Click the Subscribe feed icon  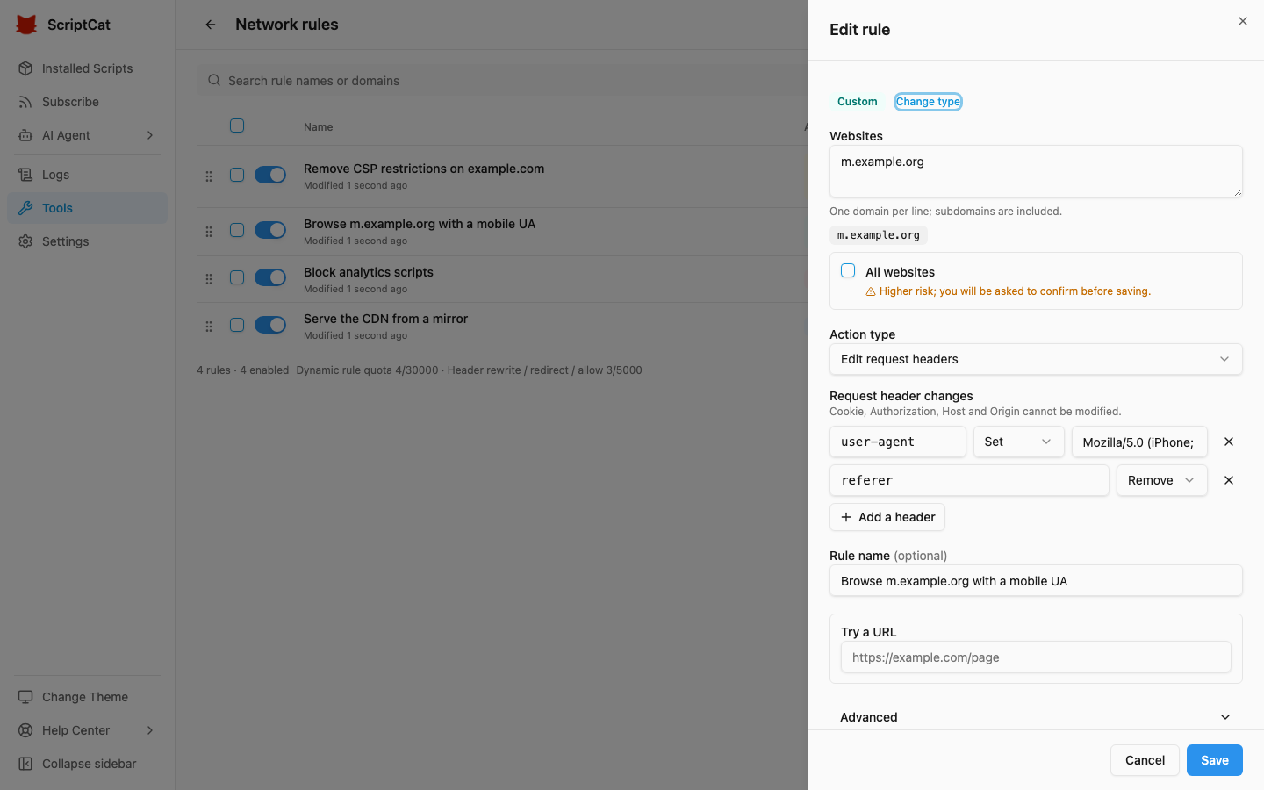tap(25, 102)
